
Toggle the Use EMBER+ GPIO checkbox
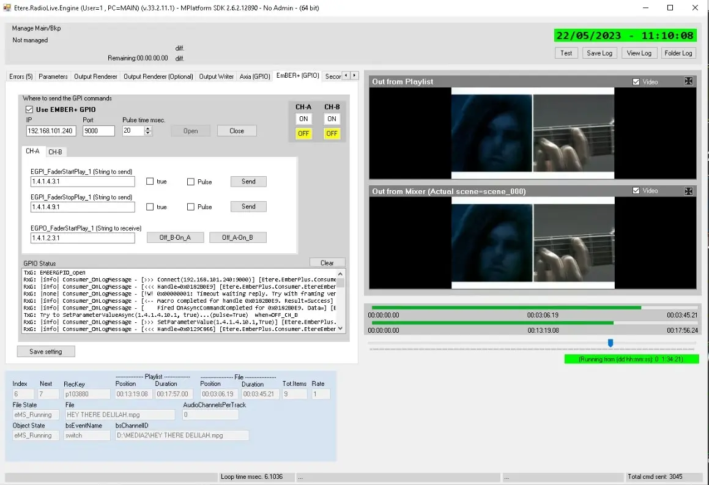(x=29, y=109)
